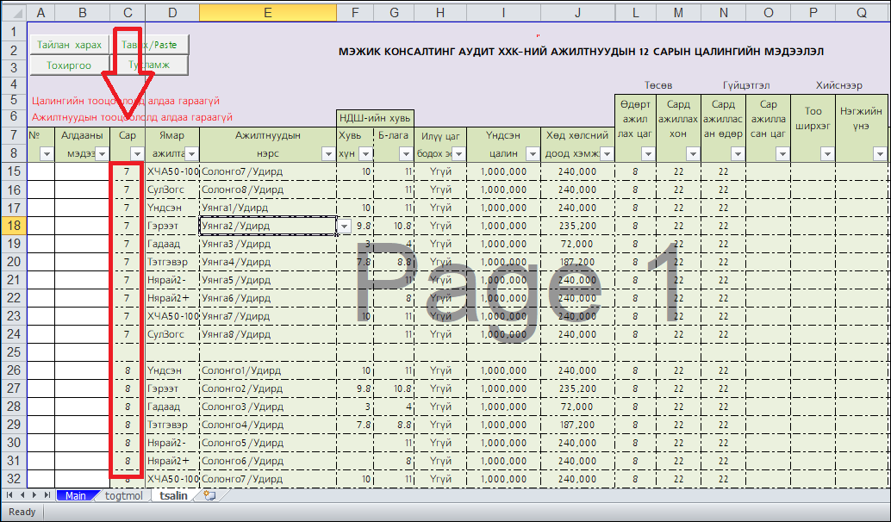Open the Тоо ширхэг column filter
The width and height of the screenshot is (891, 522).
point(826,153)
